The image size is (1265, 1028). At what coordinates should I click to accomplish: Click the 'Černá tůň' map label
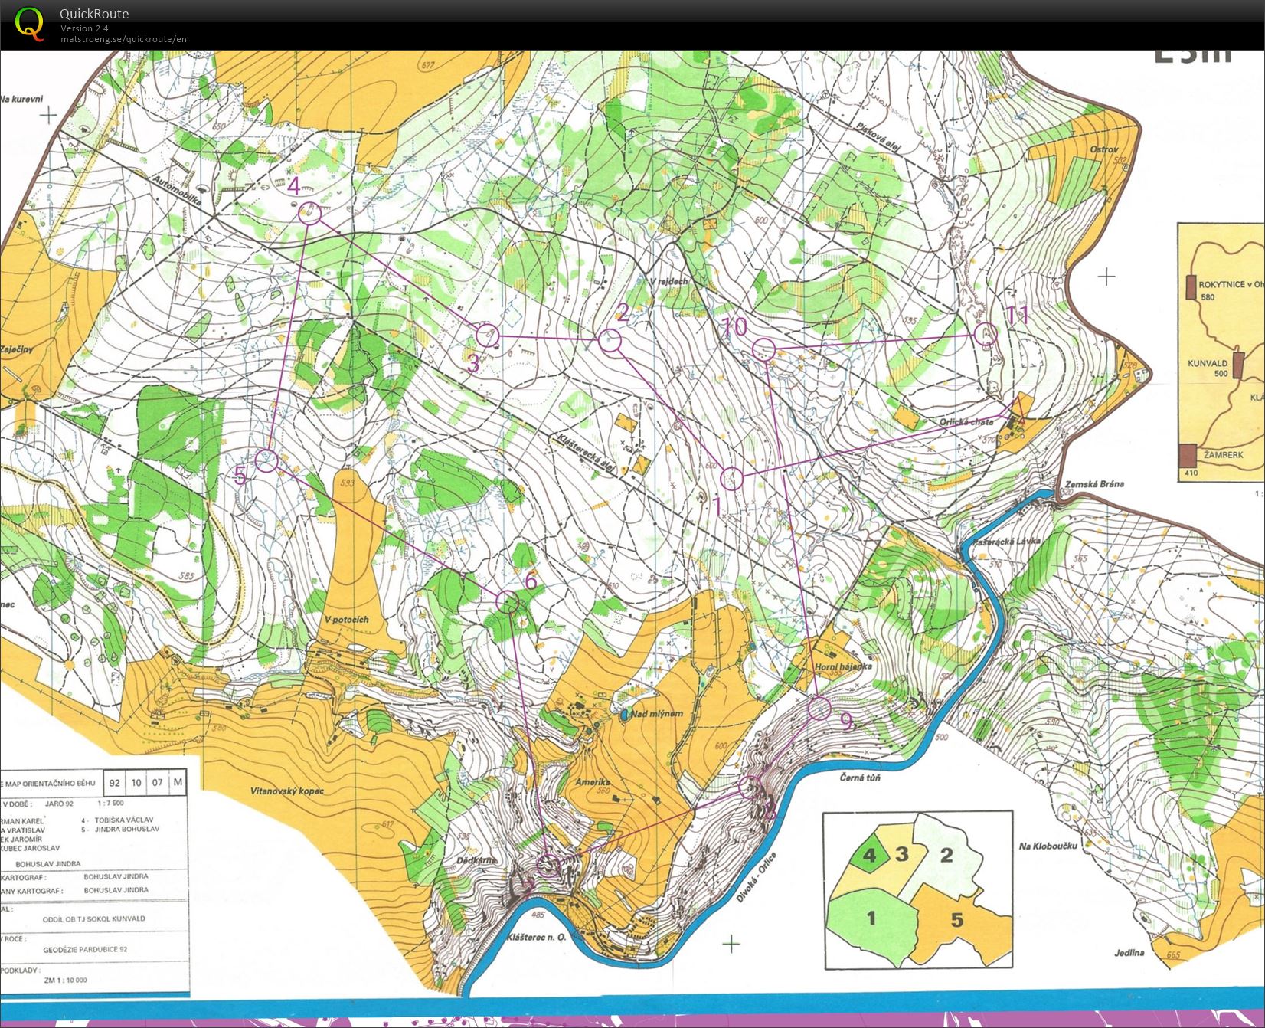coord(860,777)
